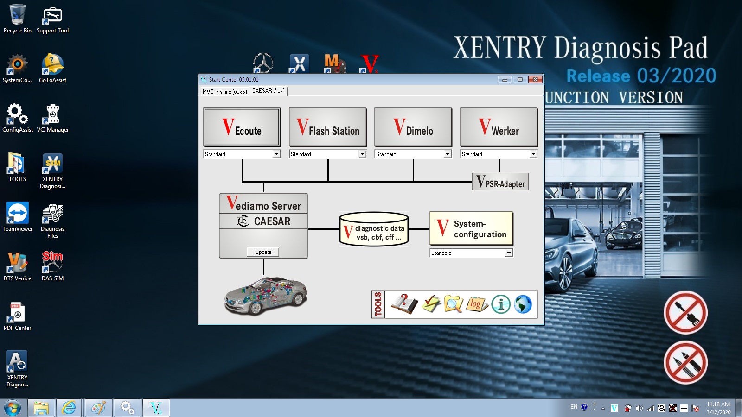Open XENTRY Diagnosi... SIM desktop shortcut
This screenshot has height=417, width=742.
52,171
